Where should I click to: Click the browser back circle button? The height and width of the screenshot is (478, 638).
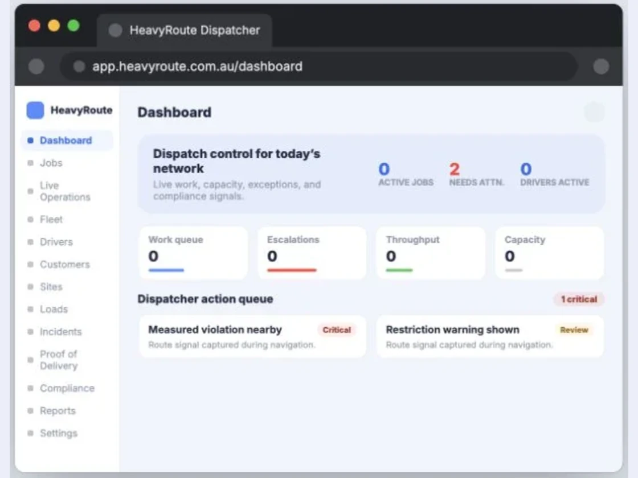click(x=36, y=66)
